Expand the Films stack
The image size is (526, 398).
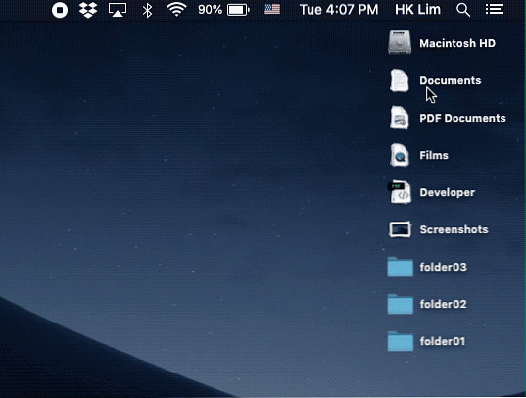(x=400, y=155)
